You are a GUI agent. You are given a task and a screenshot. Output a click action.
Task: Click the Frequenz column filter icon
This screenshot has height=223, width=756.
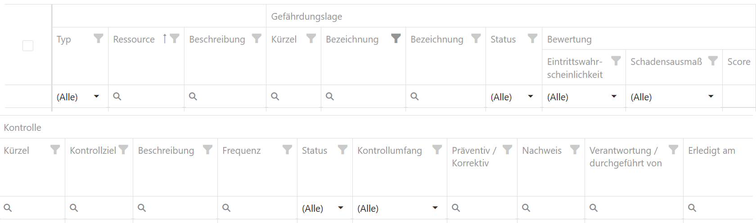click(x=287, y=150)
